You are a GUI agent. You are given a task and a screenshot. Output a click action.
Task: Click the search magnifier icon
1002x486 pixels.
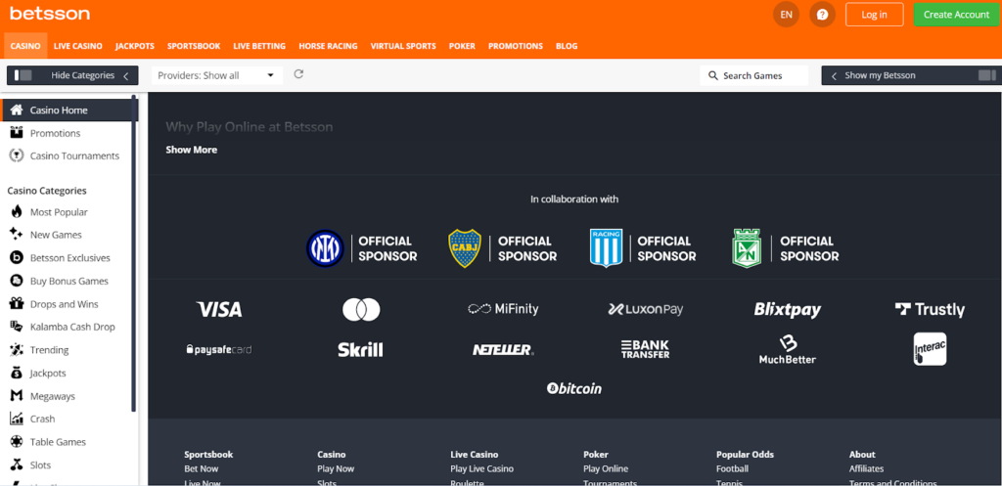(x=712, y=75)
